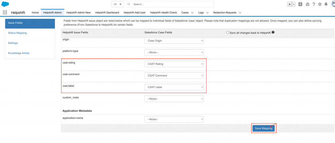Open the Setup gear icon

click(x=320, y=4)
